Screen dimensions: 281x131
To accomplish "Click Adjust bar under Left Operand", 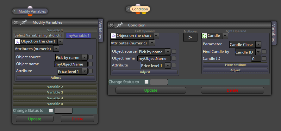I will click(145, 72).
